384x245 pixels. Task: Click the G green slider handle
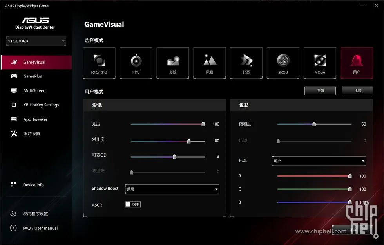point(350,189)
